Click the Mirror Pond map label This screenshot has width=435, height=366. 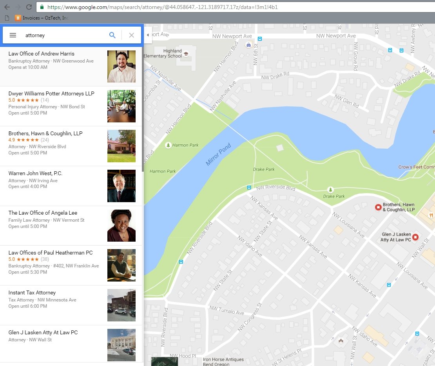(x=218, y=154)
